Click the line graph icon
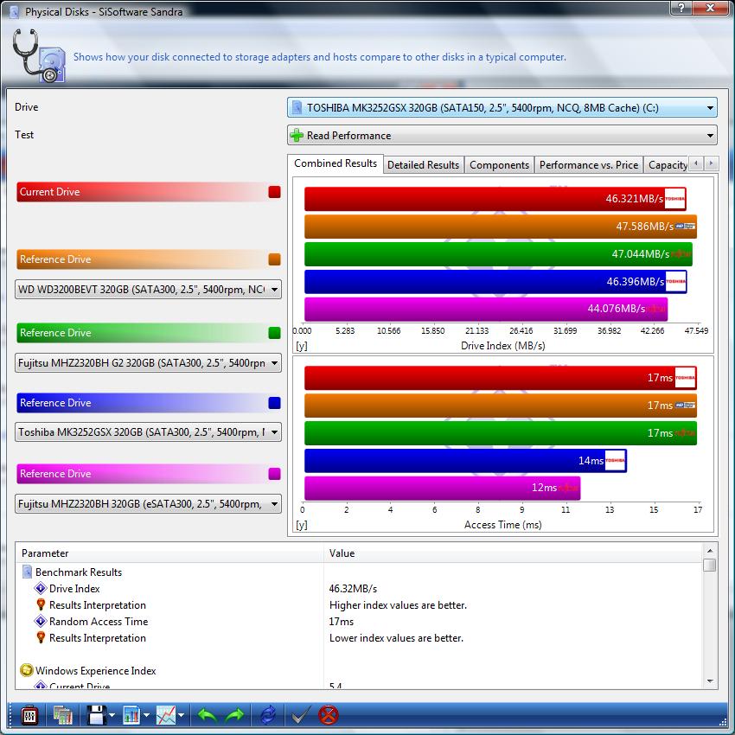This screenshot has height=735, width=735. [x=166, y=715]
